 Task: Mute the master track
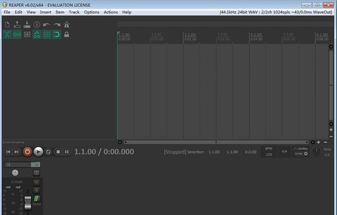pyautogui.click(x=36, y=182)
